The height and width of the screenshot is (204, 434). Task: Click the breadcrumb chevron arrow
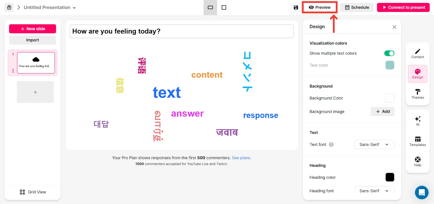19,7
